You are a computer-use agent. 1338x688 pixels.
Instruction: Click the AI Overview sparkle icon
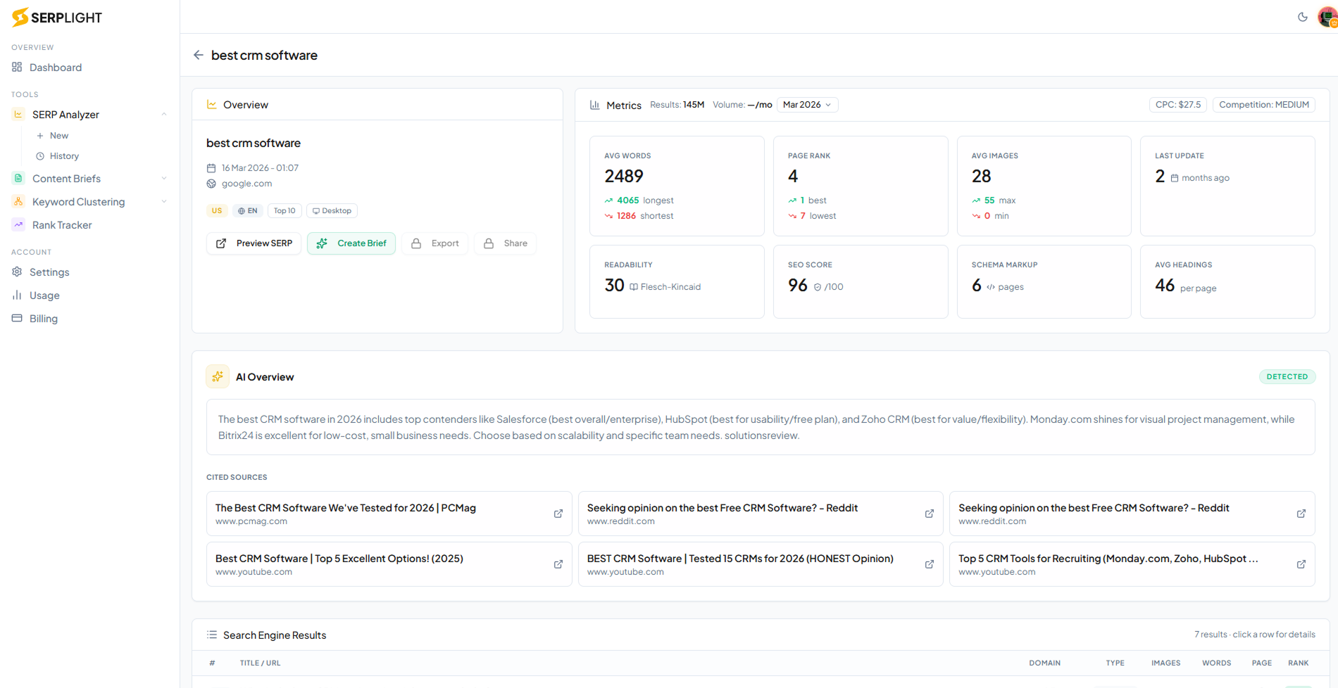[x=218, y=376]
